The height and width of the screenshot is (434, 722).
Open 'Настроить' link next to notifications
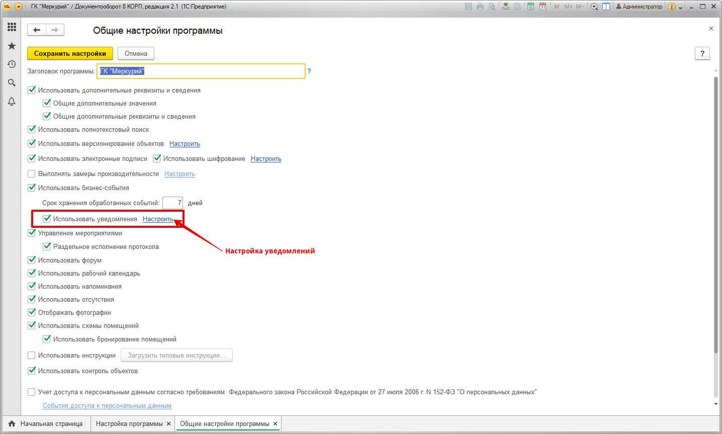pos(157,219)
